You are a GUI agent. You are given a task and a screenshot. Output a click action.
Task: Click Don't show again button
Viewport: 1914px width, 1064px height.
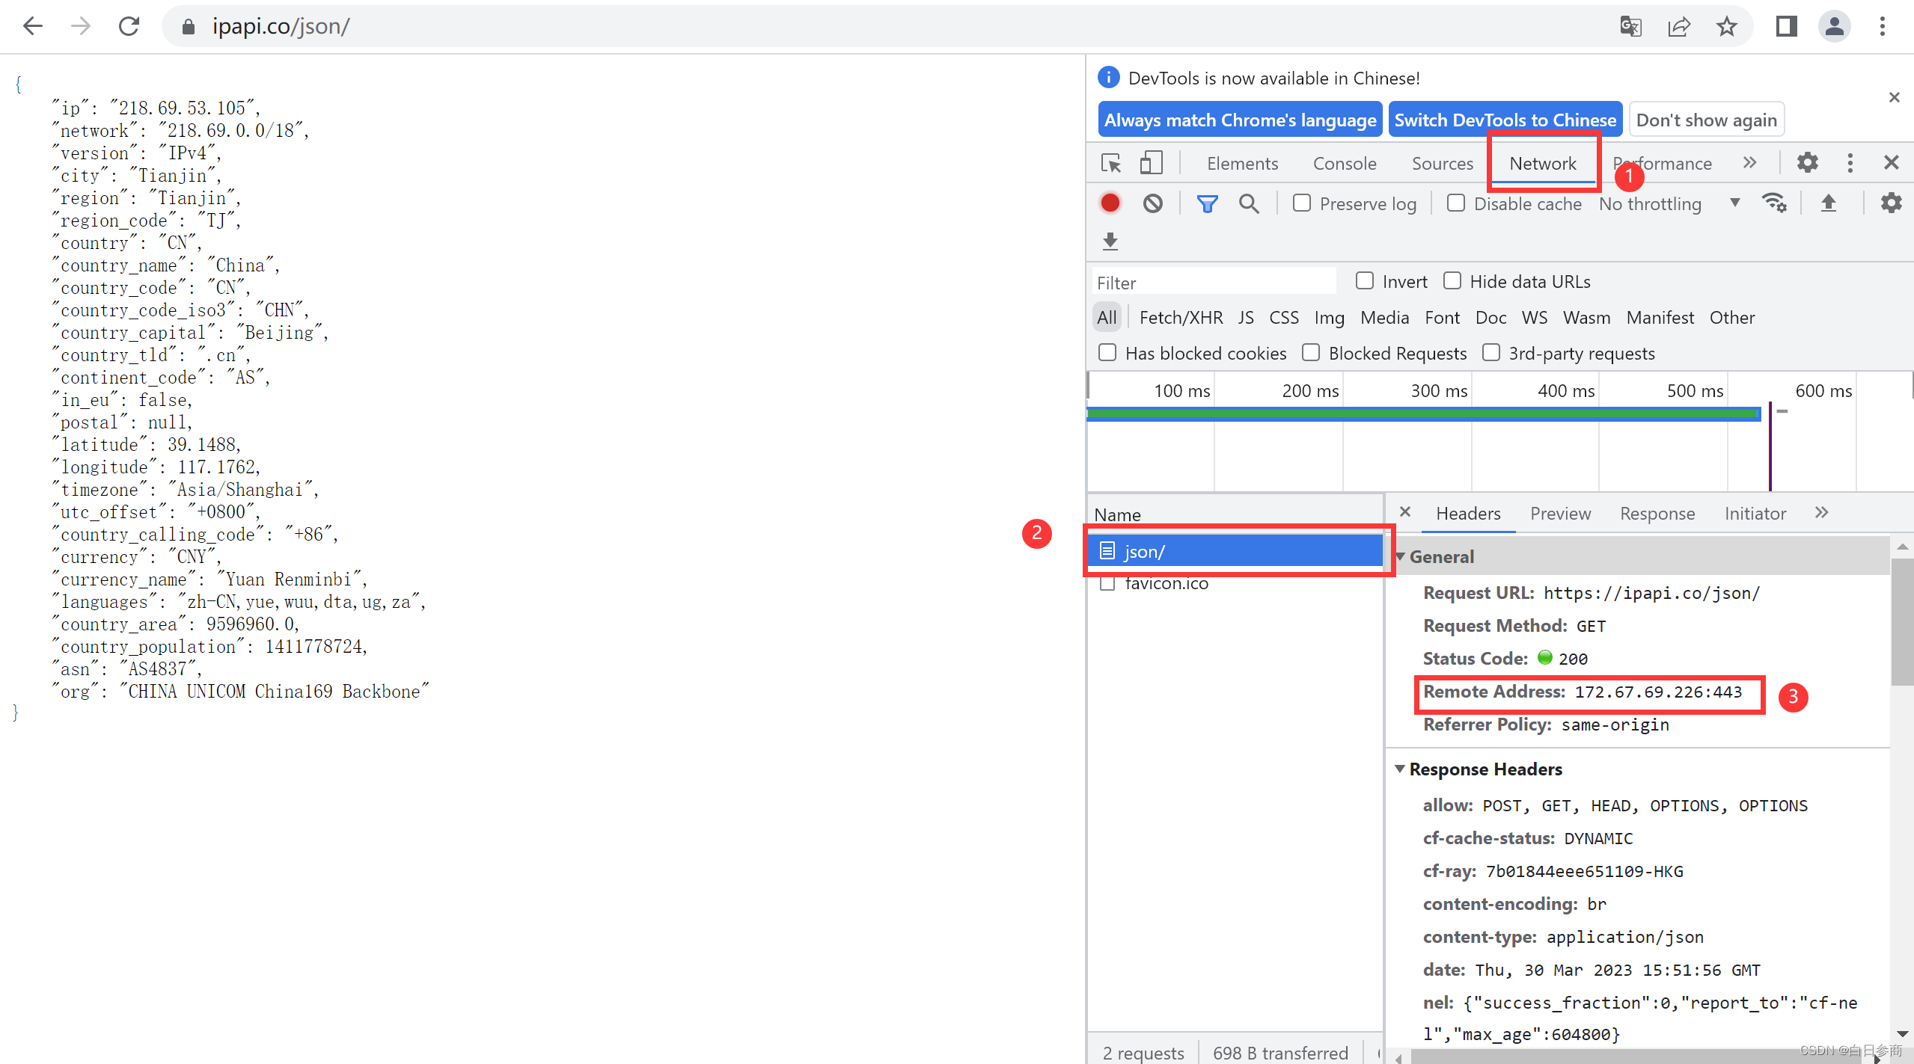coord(1706,120)
